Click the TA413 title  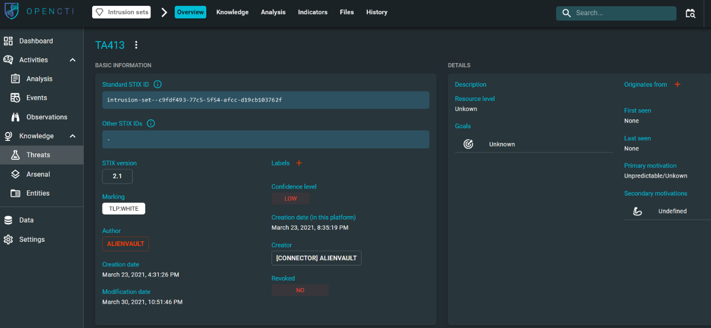click(x=110, y=45)
